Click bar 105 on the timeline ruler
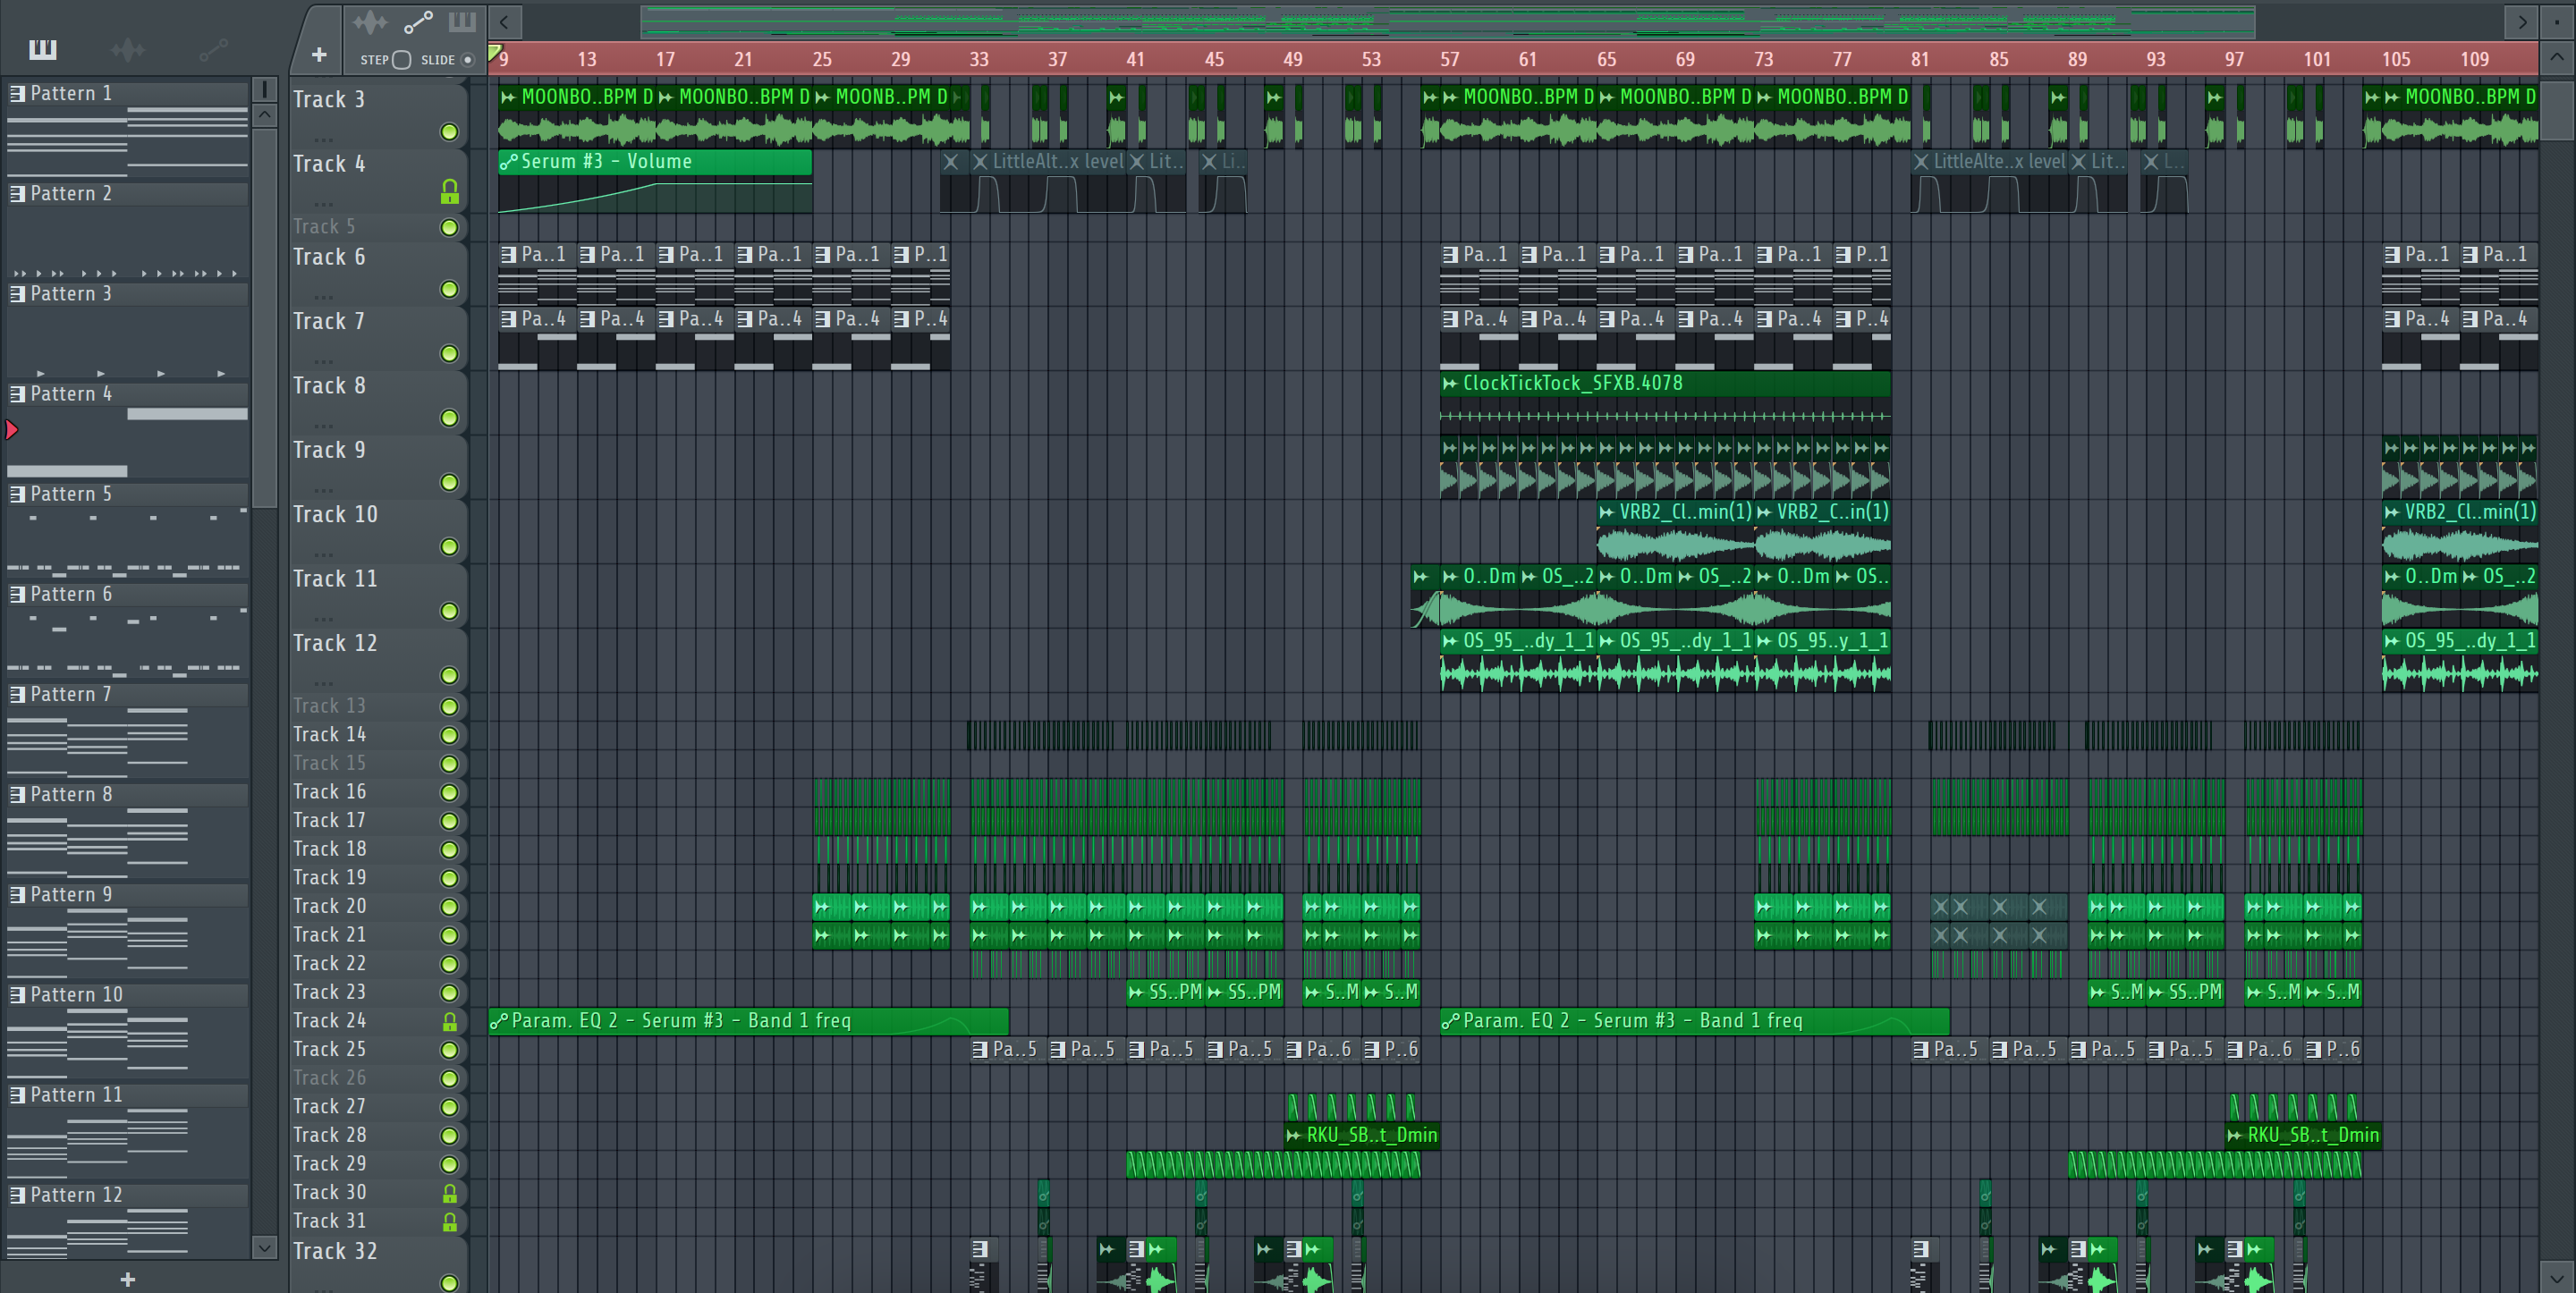2576x1293 pixels. pos(2395,59)
